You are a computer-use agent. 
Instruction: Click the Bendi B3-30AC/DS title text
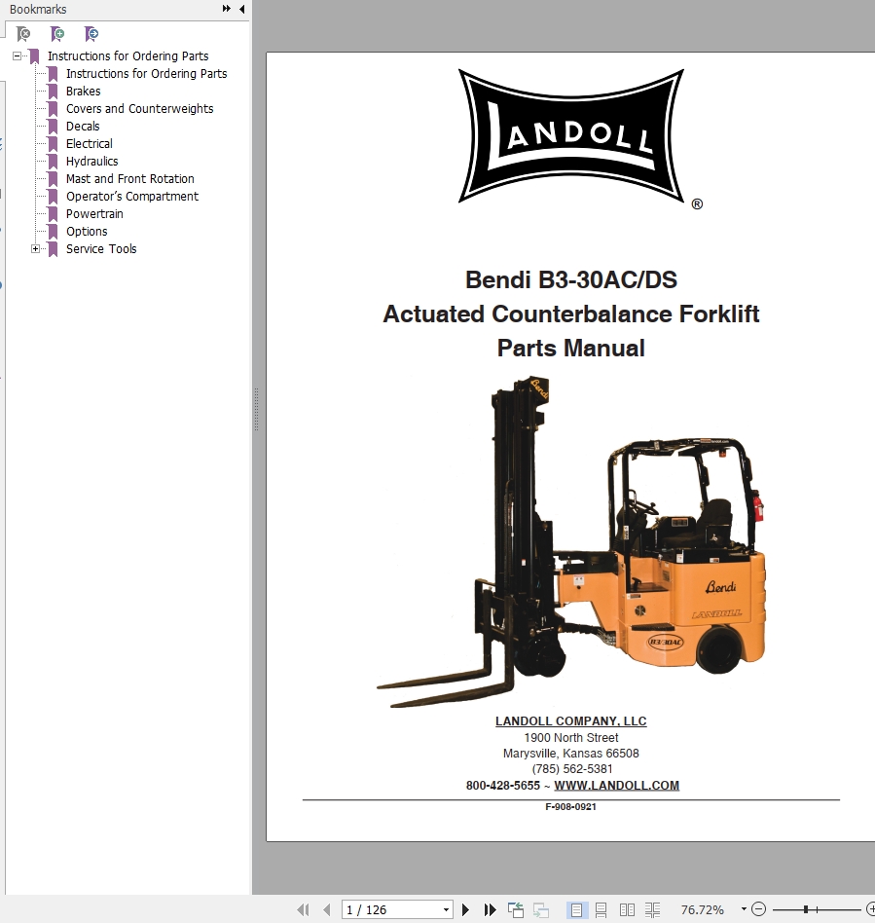570,279
